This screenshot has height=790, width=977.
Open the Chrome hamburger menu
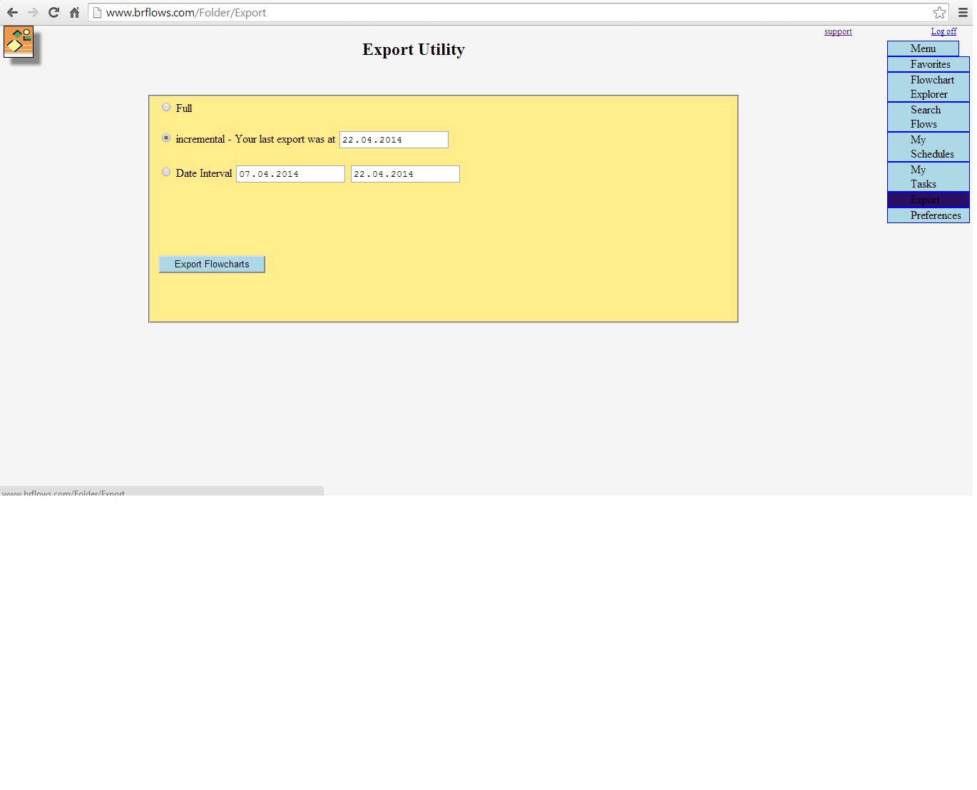point(963,12)
